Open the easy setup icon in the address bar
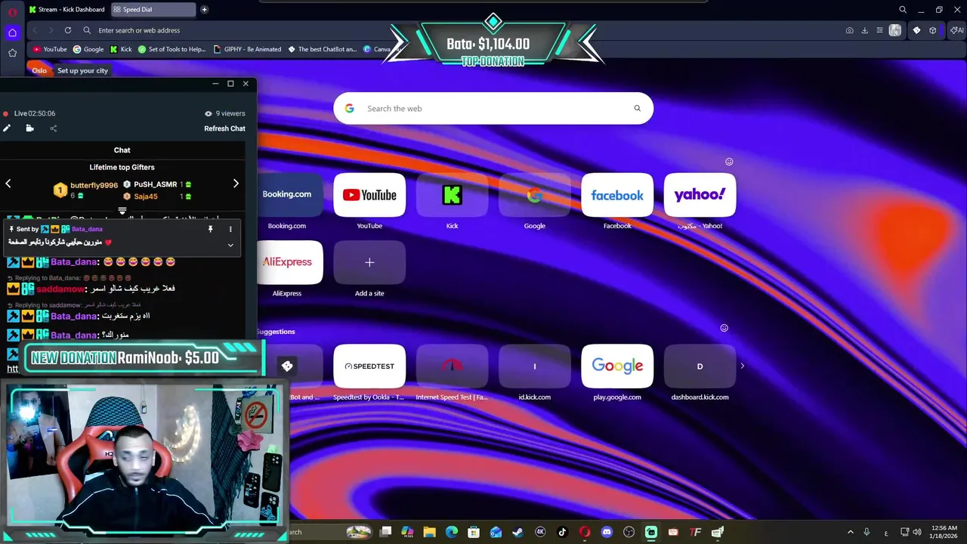The height and width of the screenshot is (544, 967). 879,30
